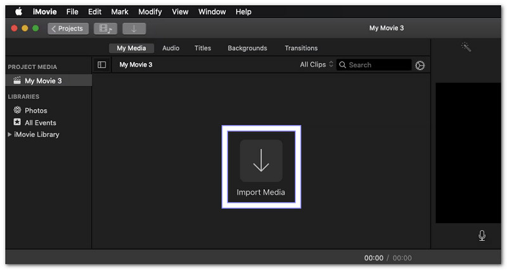Open the Backgrounds tab
This screenshot has height=270, width=507.
point(247,48)
